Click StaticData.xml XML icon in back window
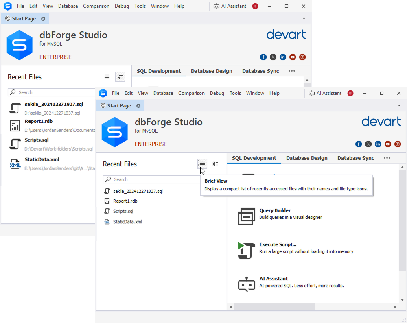This screenshot has height=323, width=407. tap(15, 164)
